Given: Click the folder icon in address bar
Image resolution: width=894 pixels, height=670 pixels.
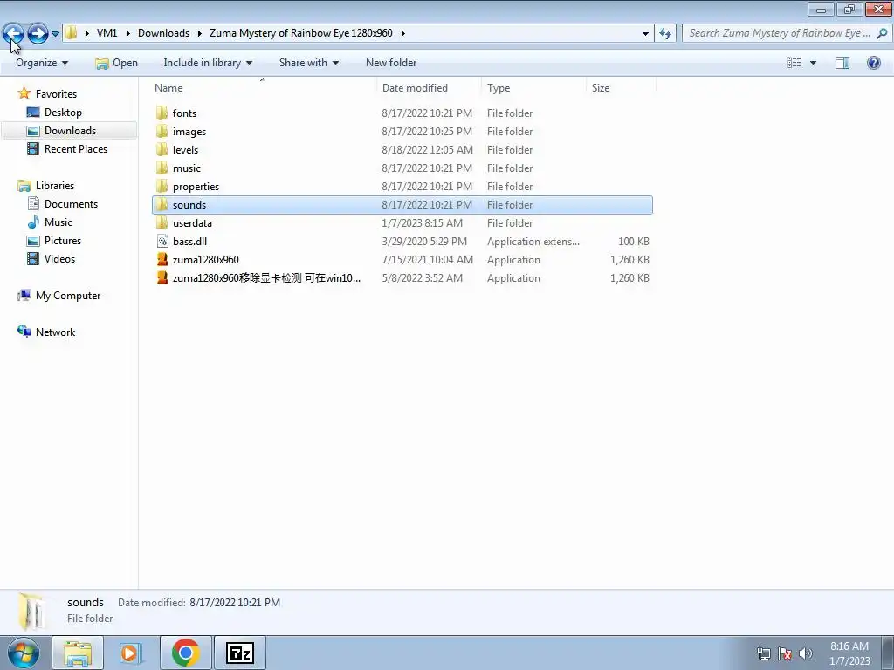Looking at the screenshot, I should [x=72, y=33].
